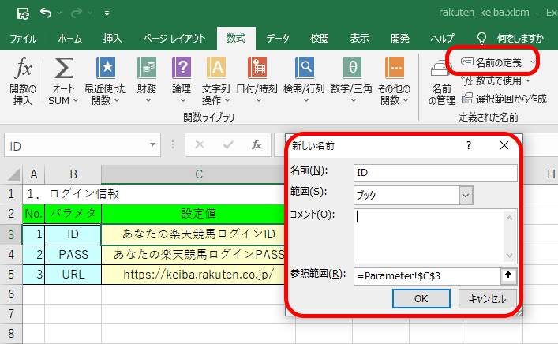Select the 数式 ribbon tab
Image resolution: width=558 pixels, height=344 pixels.
click(236, 38)
